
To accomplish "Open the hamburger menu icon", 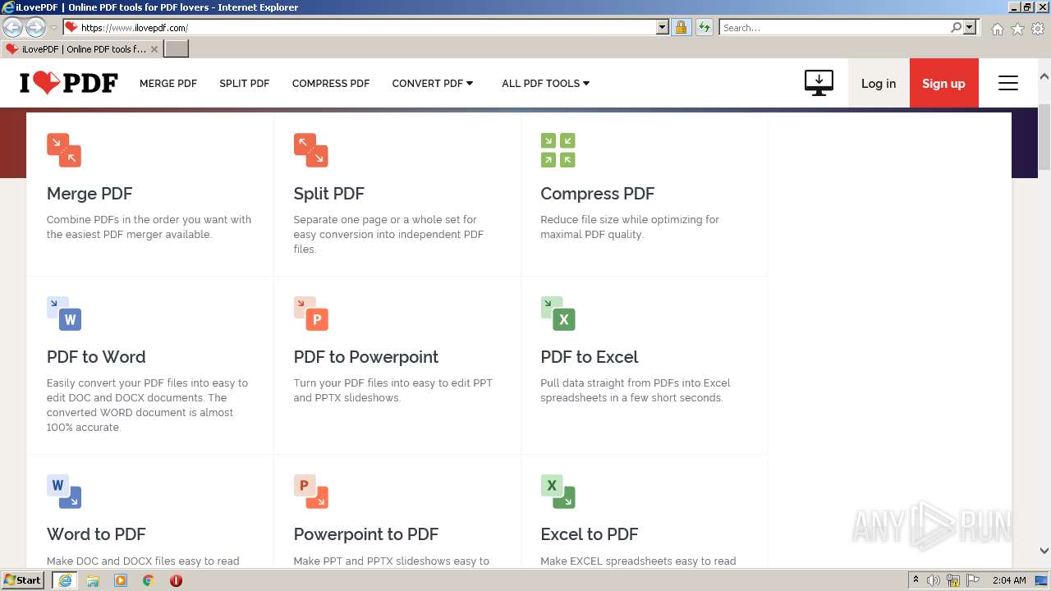I will point(1008,83).
